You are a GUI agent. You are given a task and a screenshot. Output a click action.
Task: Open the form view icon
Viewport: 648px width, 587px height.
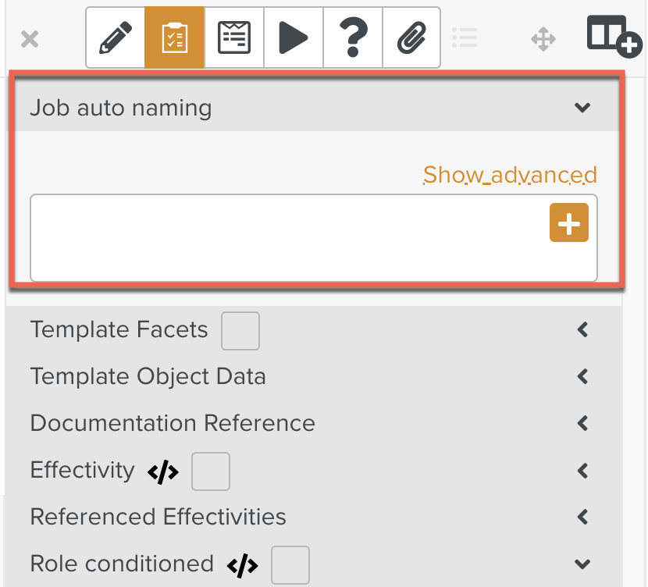click(233, 37)
